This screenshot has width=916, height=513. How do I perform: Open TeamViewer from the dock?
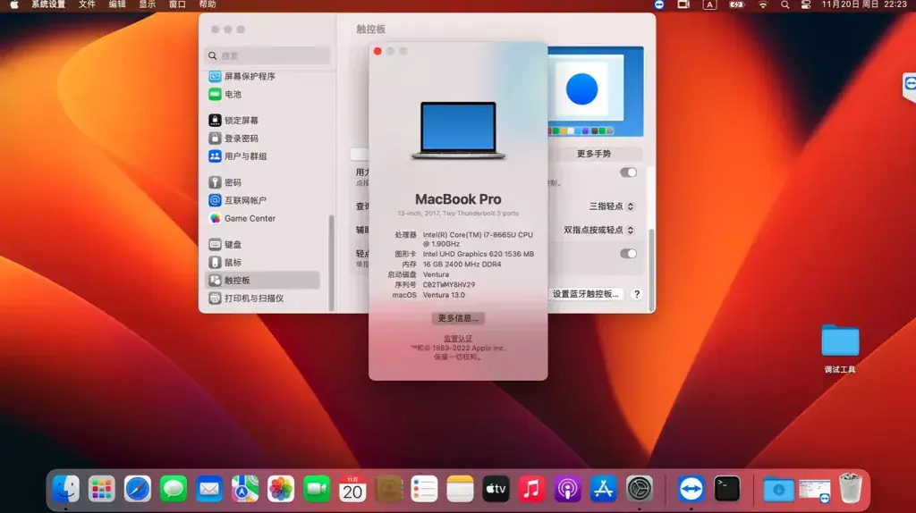pyautogui.click(x=691, y=489)
